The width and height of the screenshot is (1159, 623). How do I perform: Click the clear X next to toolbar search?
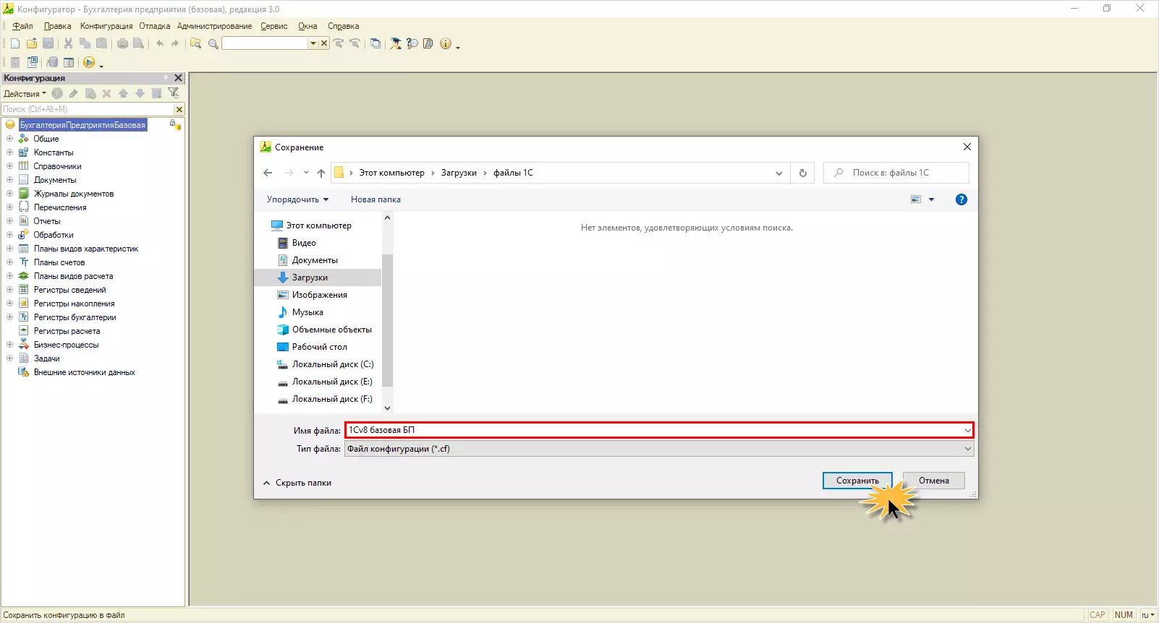pos(324,43)
